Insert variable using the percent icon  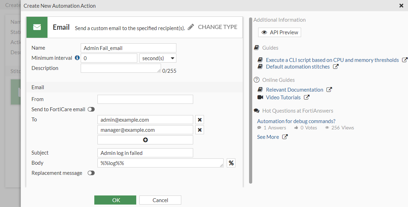point(231,163)
